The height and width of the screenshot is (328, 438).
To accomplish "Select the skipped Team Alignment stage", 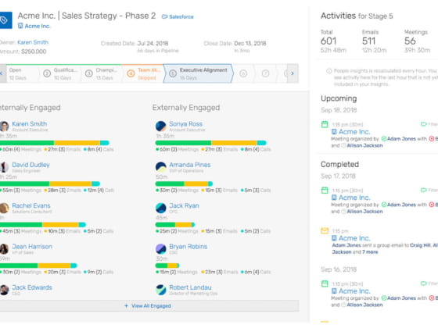I will tap(143, 73).
